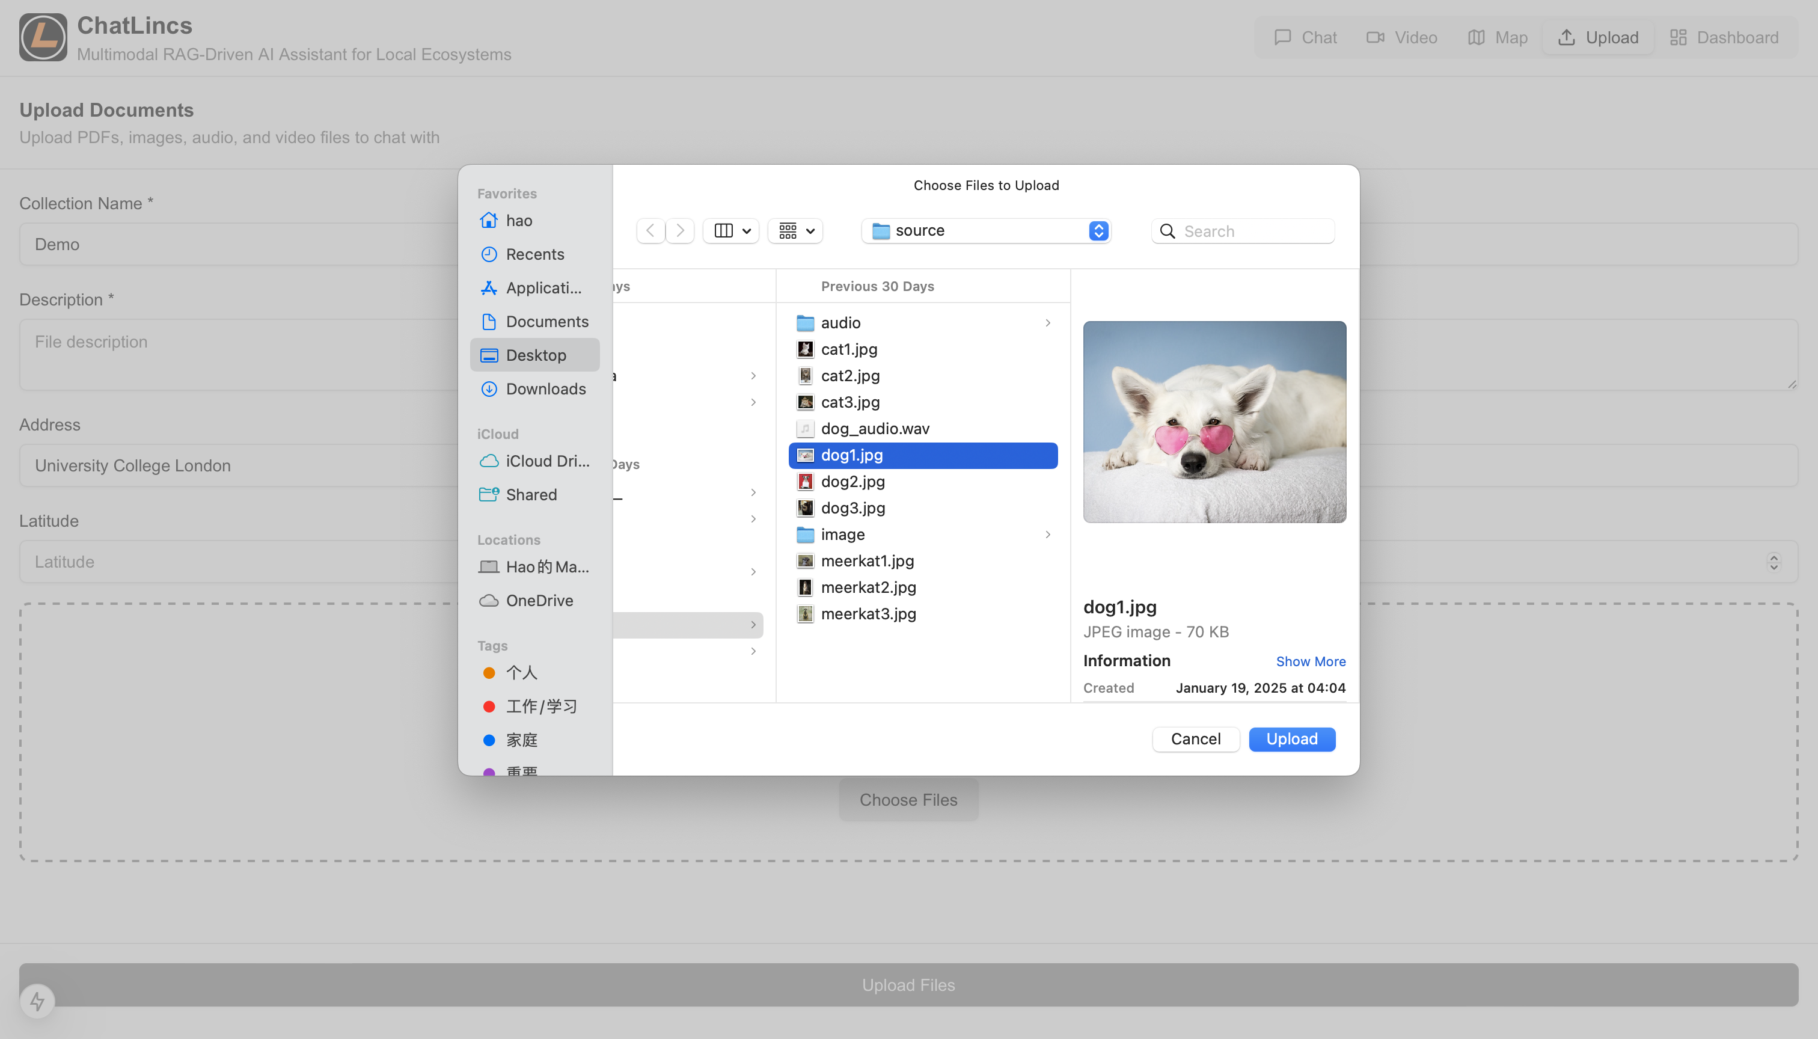Cancel the file chooser dialog
Image resolution: width=1818 pixels, height=1039 pixels.
[x=1195, y=738]
